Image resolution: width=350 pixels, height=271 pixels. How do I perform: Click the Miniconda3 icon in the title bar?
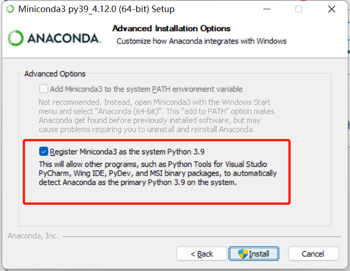(10, 9)
